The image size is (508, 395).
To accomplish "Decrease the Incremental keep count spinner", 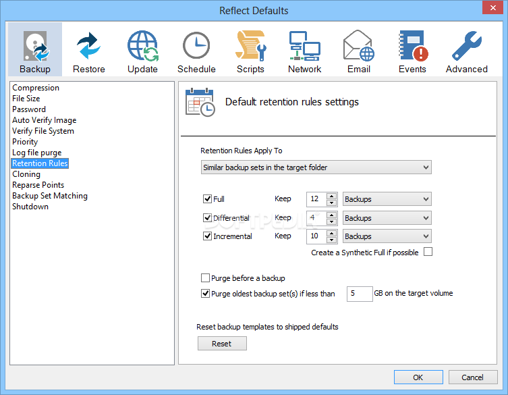I will 331,240.
